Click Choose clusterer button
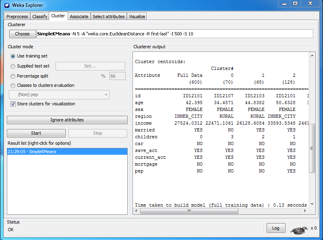 click(22, 34)
